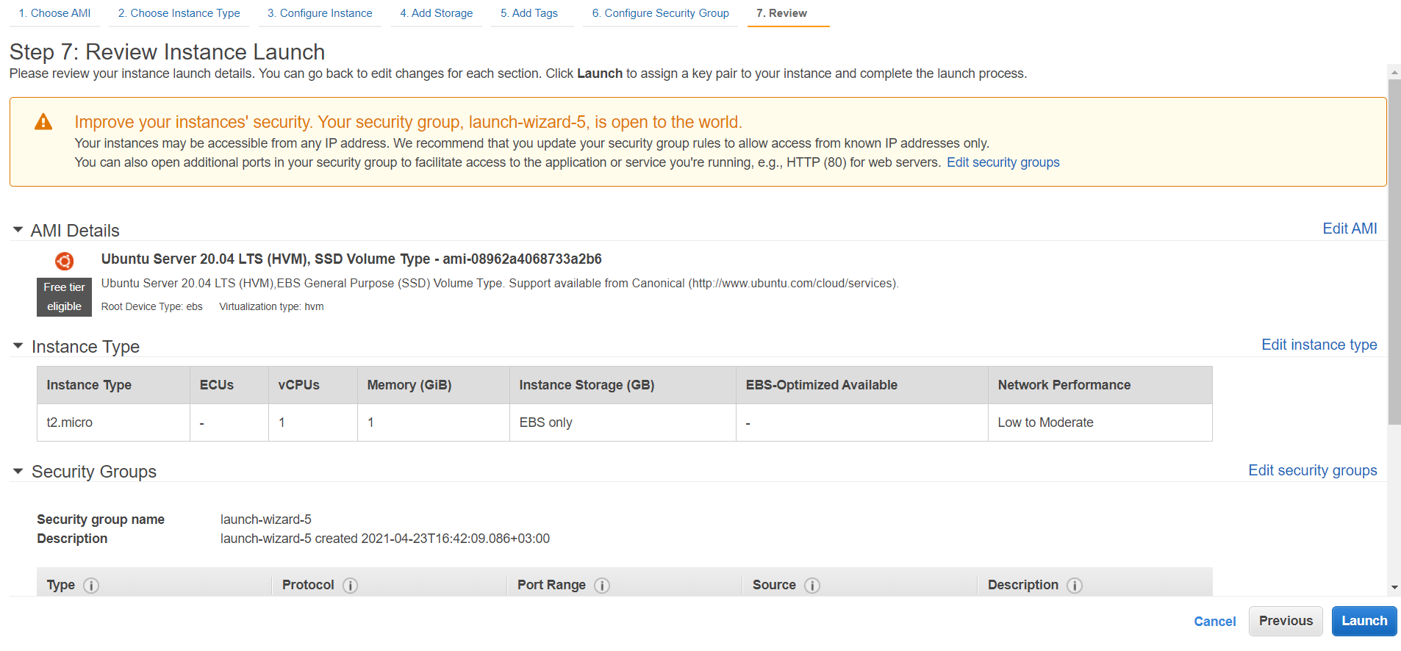The width and height of the screenshot is (1401, 651).
Task: Click the info icon beside Description column
Action: coord(1075,586)
